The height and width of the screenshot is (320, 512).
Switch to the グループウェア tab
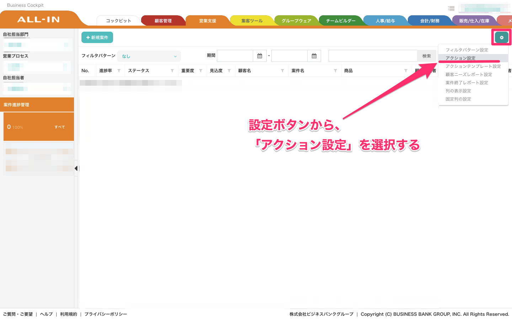point(297,21)
